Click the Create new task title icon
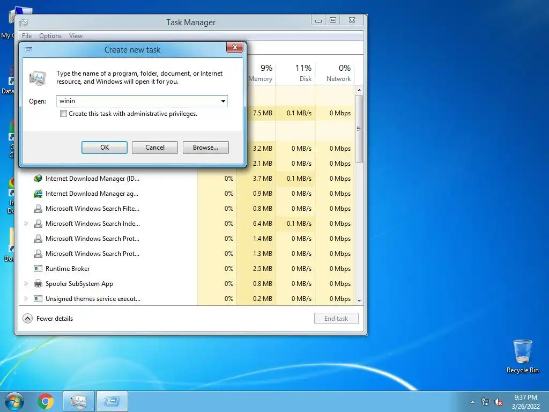Screen dimensions: 549x412 pyautogui.click(x=29, y=49)
